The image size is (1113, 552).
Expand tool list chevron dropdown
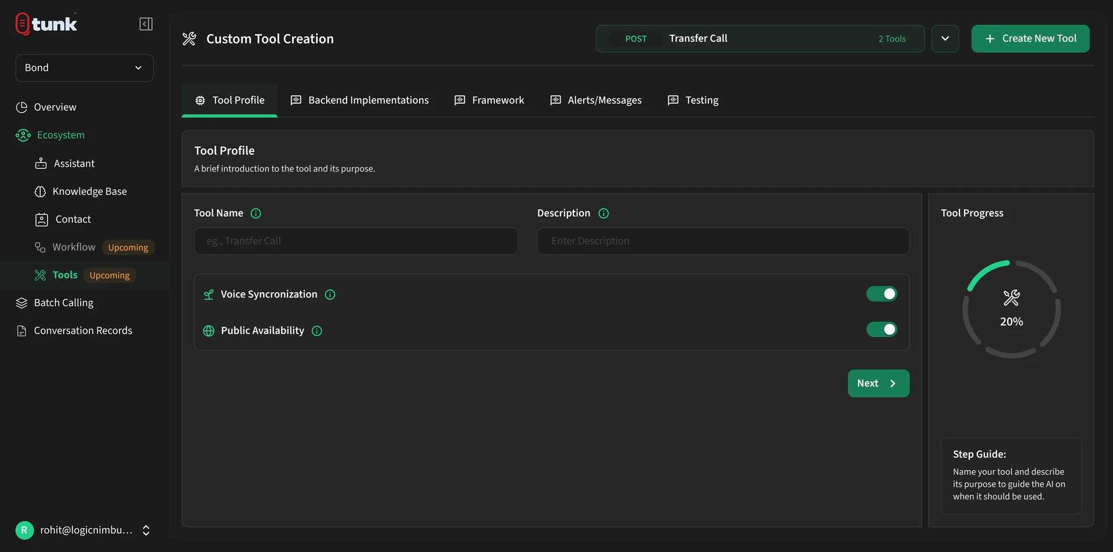pyautogui.click(x=945, y=39)
